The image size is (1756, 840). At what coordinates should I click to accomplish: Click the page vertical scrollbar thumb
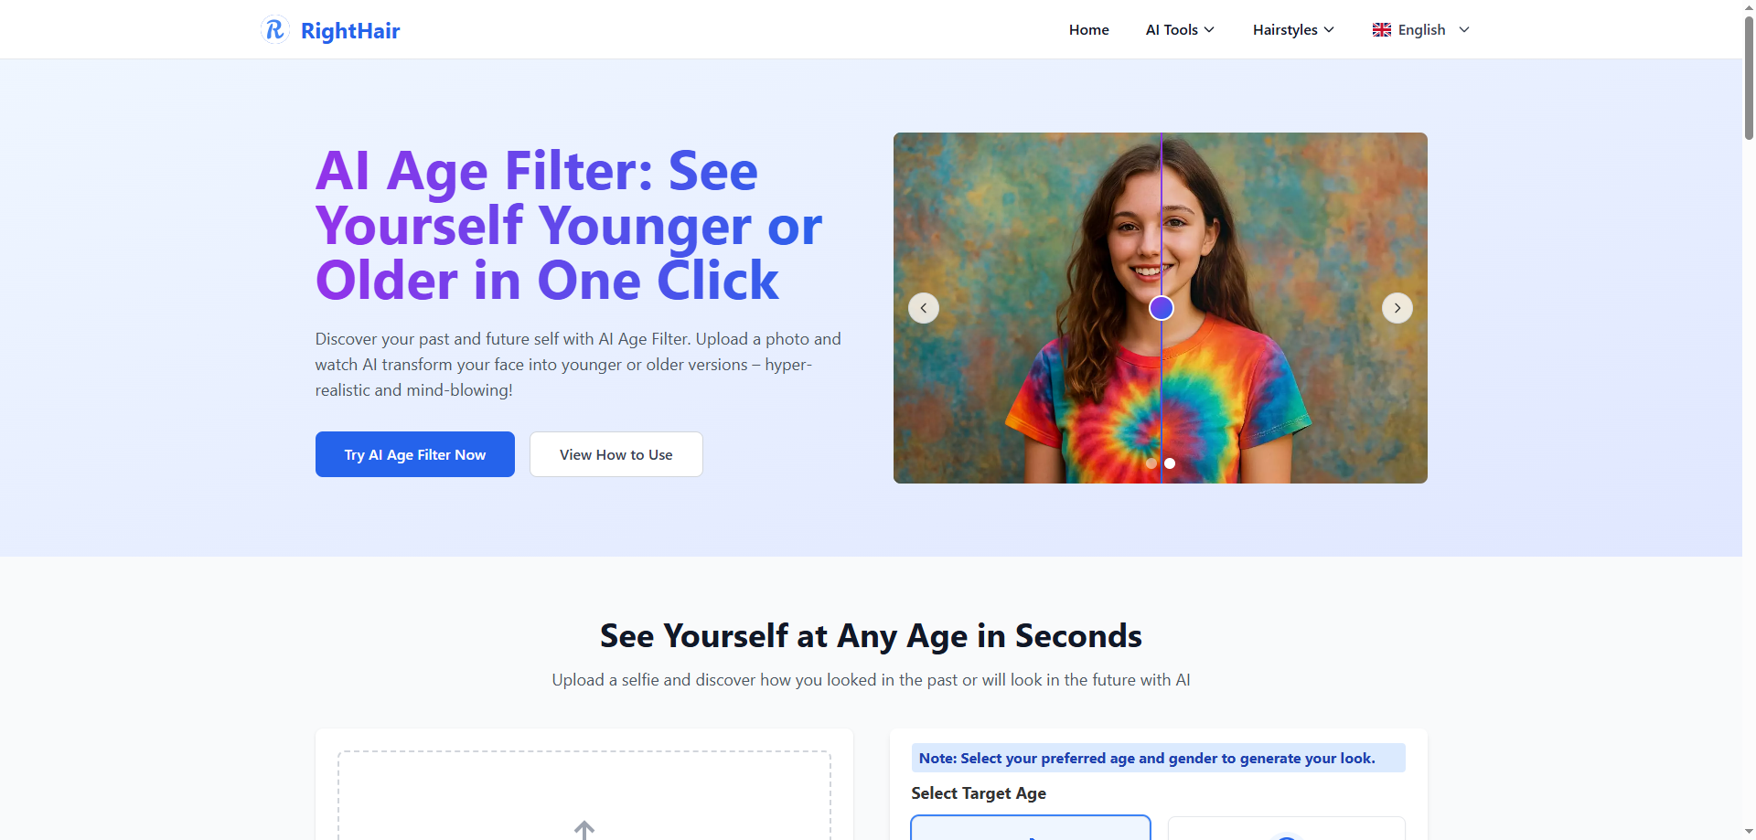click(1749, 78)
